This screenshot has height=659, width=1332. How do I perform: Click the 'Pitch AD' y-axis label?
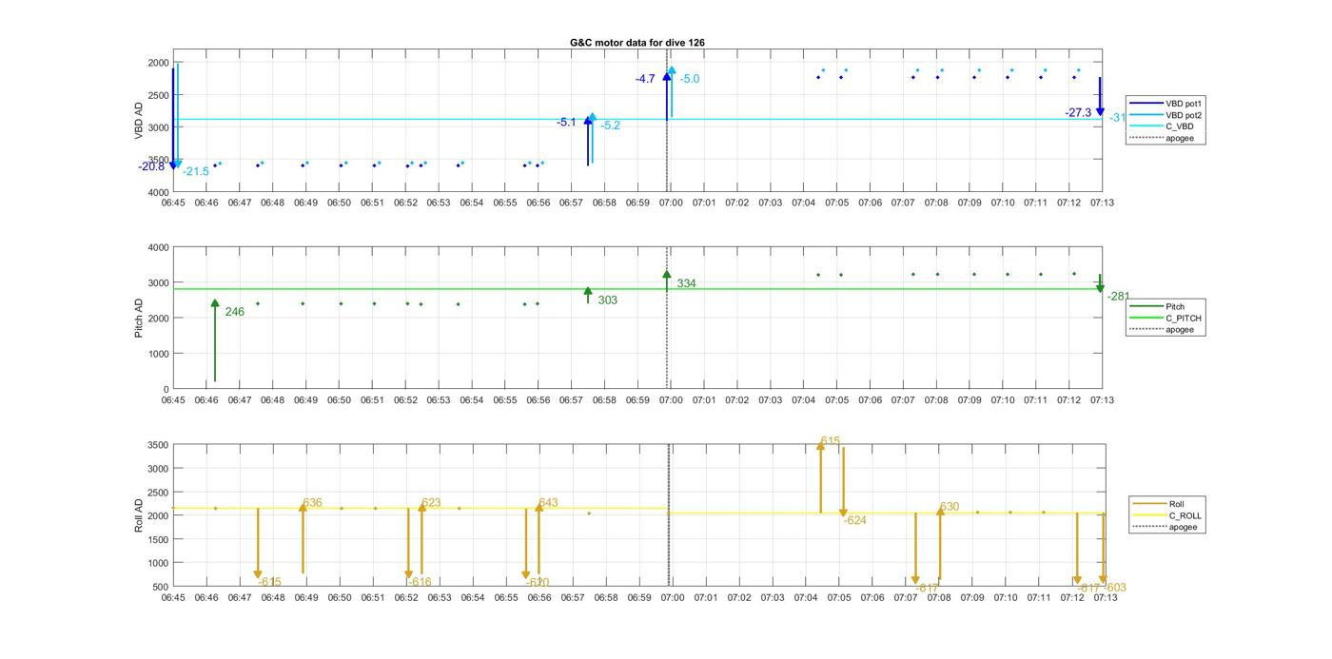coord(139,317)
